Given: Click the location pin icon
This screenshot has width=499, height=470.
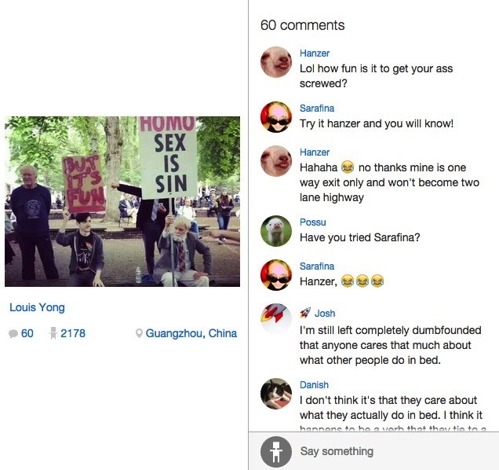Looking at the screenshot, I should (x=139, y=333).
